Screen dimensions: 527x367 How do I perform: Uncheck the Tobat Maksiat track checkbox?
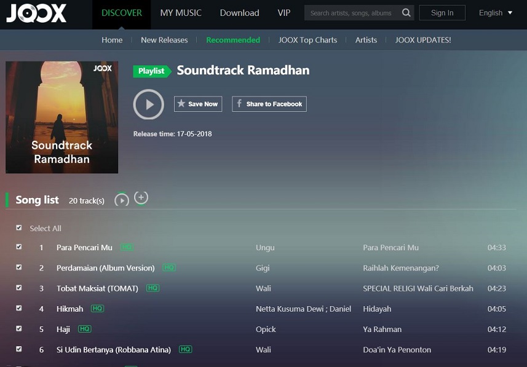[19, 288]
